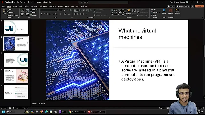Toggle strikethrough formatting
The image size is (205, 115).
click(x=53, y=14)
